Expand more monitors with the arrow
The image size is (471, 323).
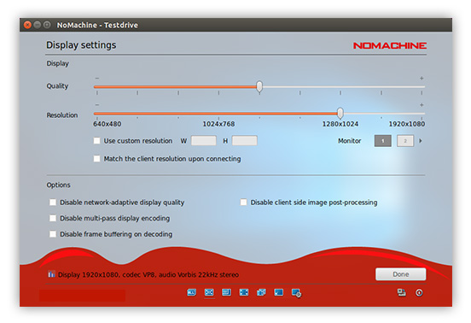pyautogui.click(x=421, y=141)
